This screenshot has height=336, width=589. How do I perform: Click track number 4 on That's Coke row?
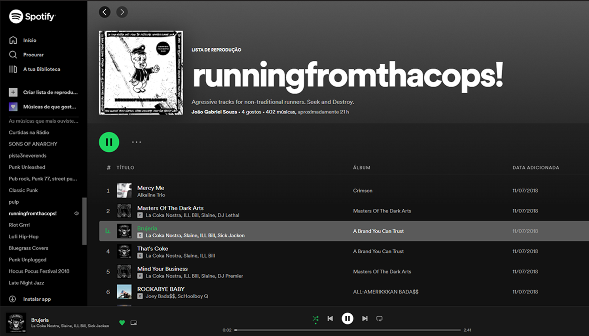pyautogui.click(x=108, y=252)
